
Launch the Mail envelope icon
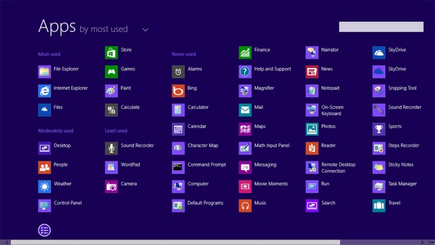click(245, 110)
